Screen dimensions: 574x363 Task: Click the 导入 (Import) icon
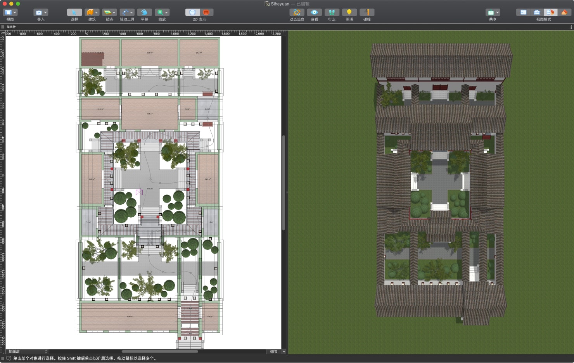click(39, 12)
